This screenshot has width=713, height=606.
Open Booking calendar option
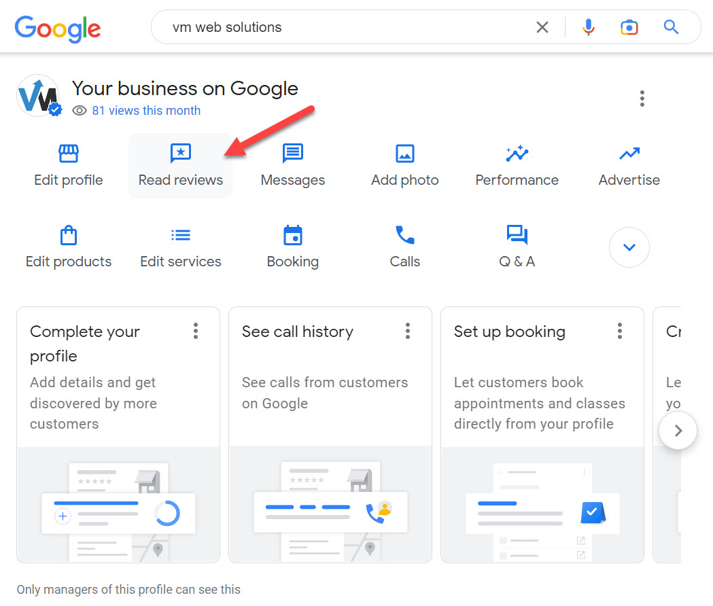tap(293, 247)
